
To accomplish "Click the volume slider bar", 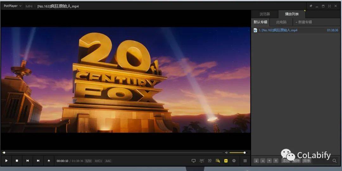I will click(x=237, y=153).
